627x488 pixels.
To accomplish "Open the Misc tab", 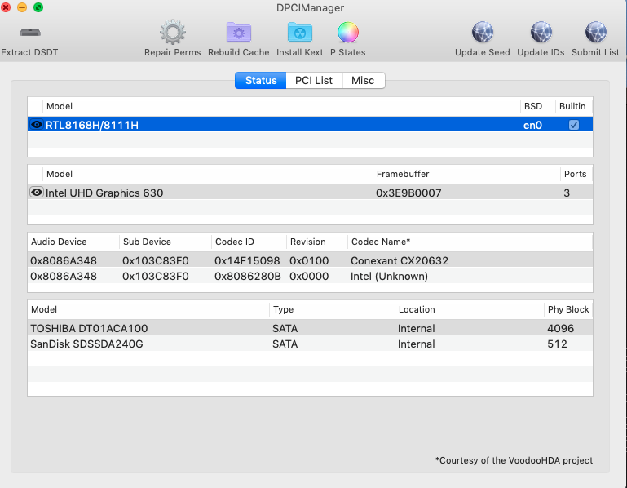I will point(363,81).
